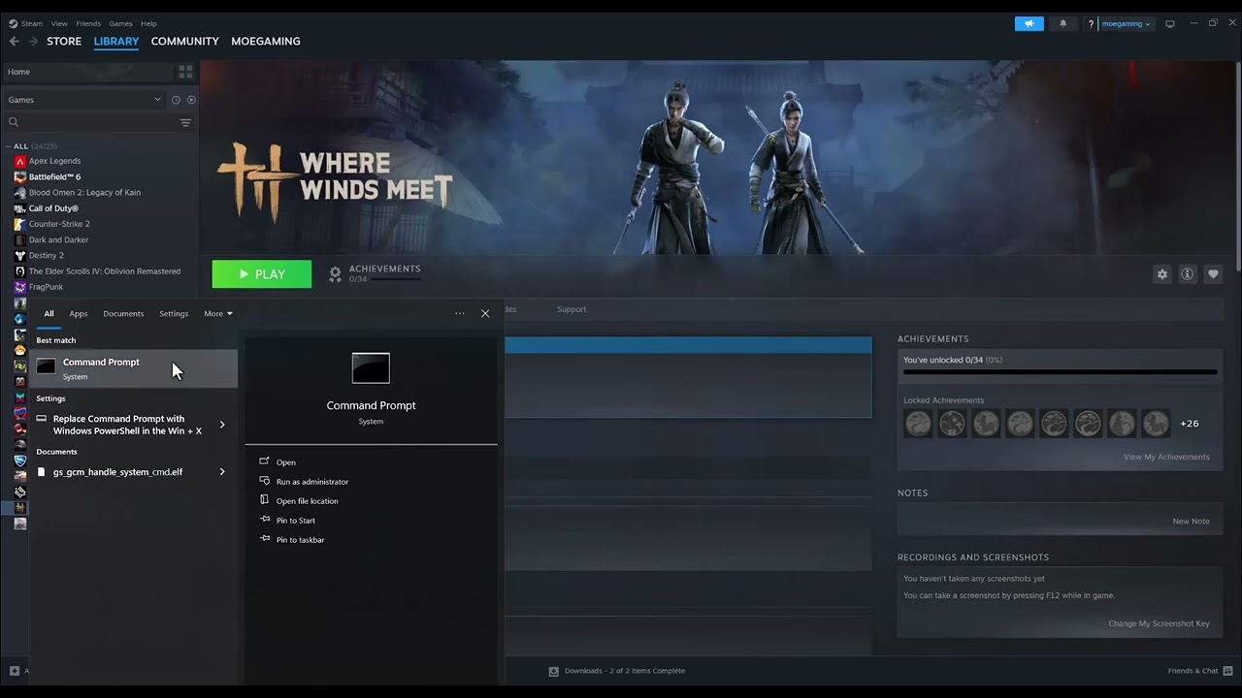Screen dimensions: 1242x698
Task: Open the library advanced filter icon
Action: pyautogui.click(x=185, y=123)
